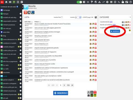Click plus badge next to 'siti web'
Screen dimensions: 133x100
click(19, 98)
